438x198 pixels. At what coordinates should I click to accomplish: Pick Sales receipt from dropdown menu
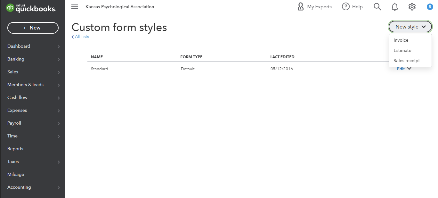(407, 61)
